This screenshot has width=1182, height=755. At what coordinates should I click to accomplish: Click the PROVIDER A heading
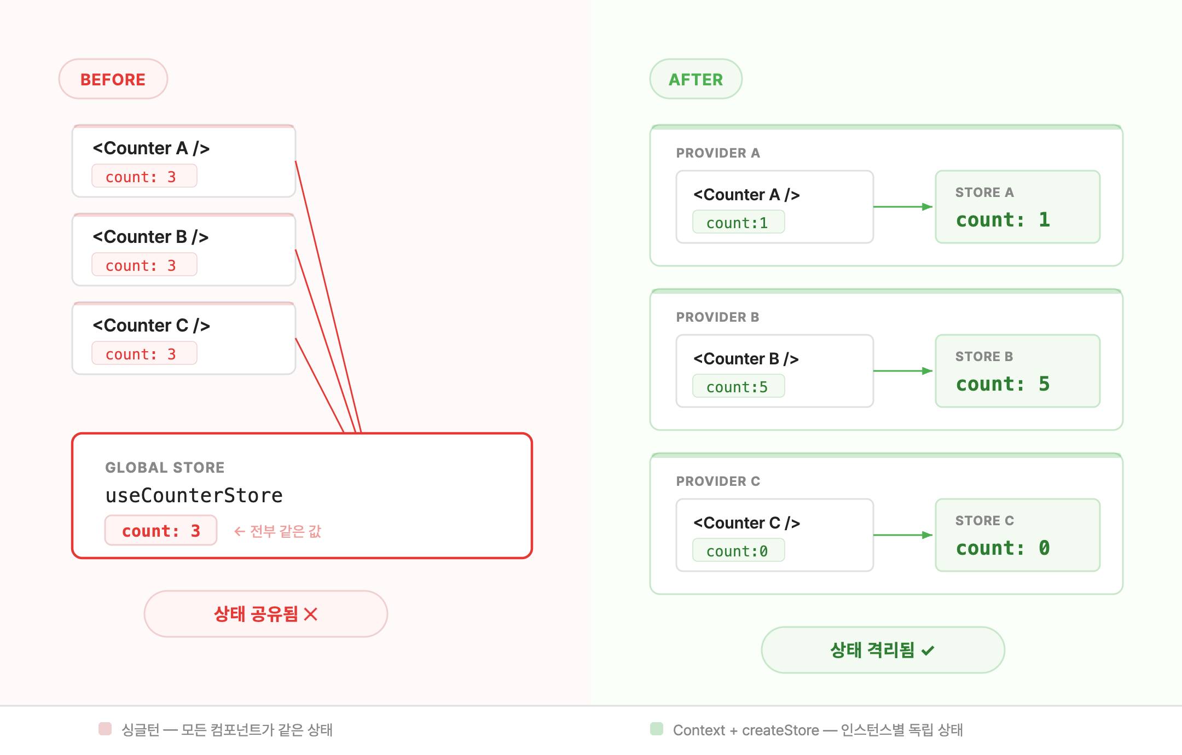coord(718,153)
